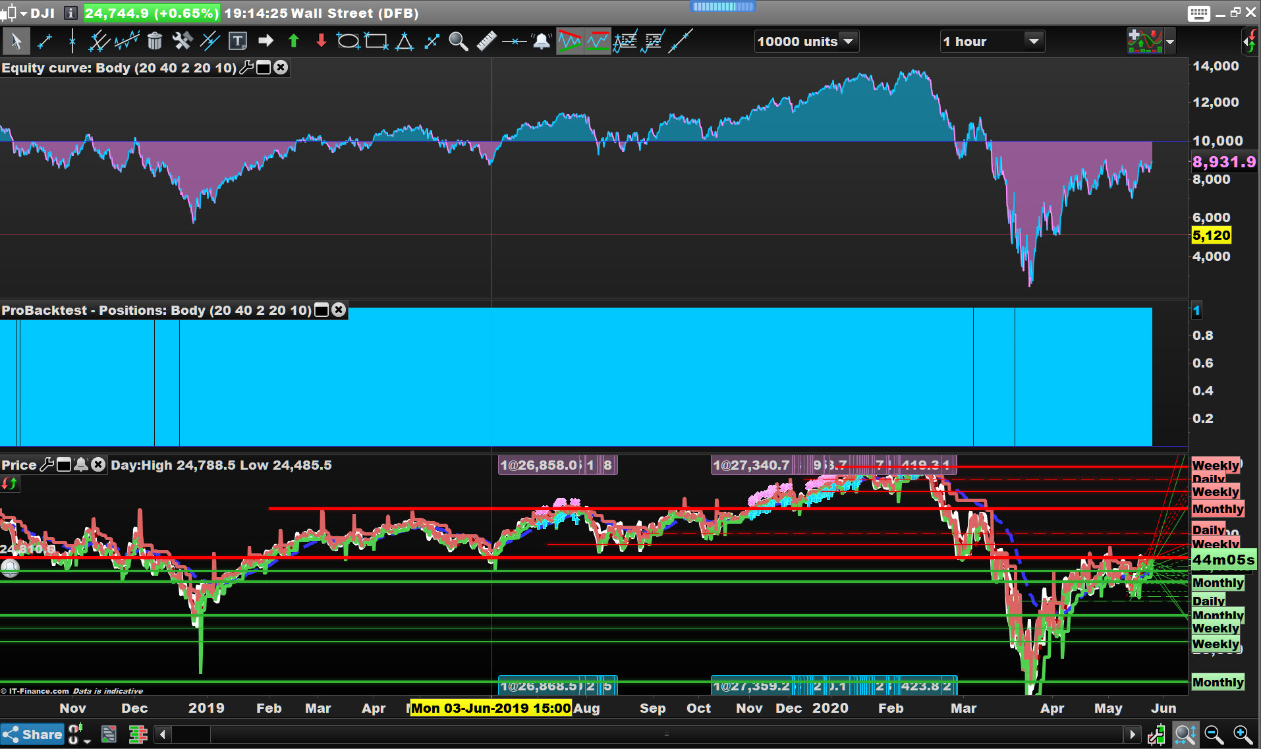Click the zoom out magnifier button
This screenshot has height=749, width=1261.
(1214, 734)
